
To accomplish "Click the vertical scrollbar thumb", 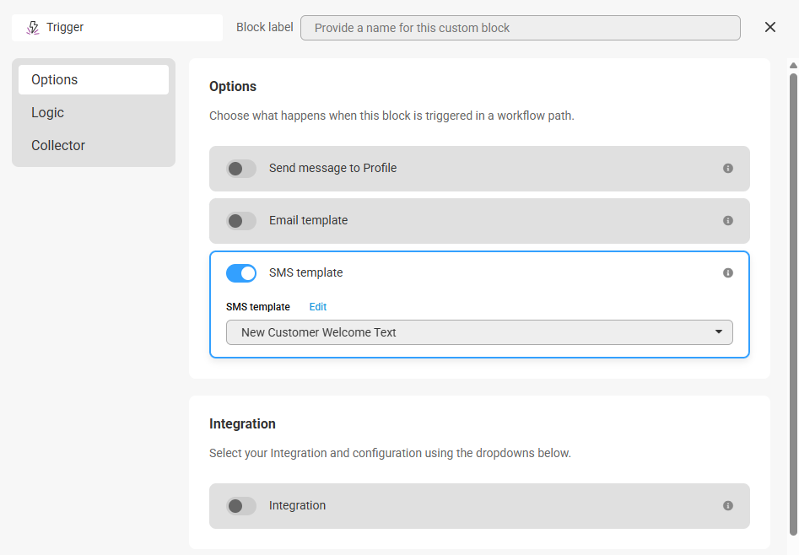I will click(x=793, y=304).
